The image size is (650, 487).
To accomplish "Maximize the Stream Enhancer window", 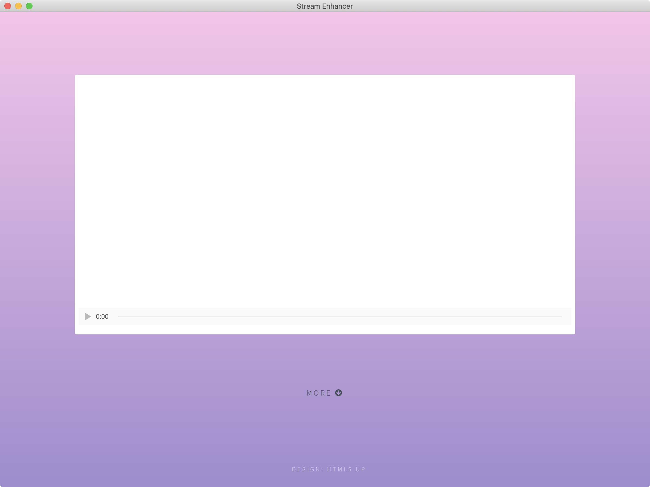I will click(x=29, y=6).
